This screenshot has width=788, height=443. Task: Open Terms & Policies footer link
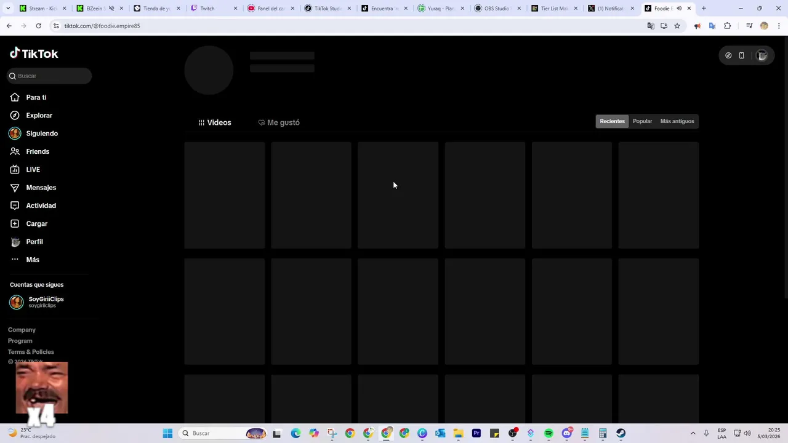[x=31, y=352]
